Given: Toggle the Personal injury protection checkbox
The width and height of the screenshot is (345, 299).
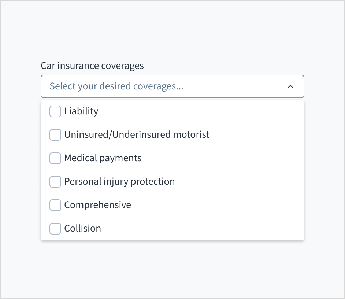Looking at the screenshot, I should [x=55, y=182].
